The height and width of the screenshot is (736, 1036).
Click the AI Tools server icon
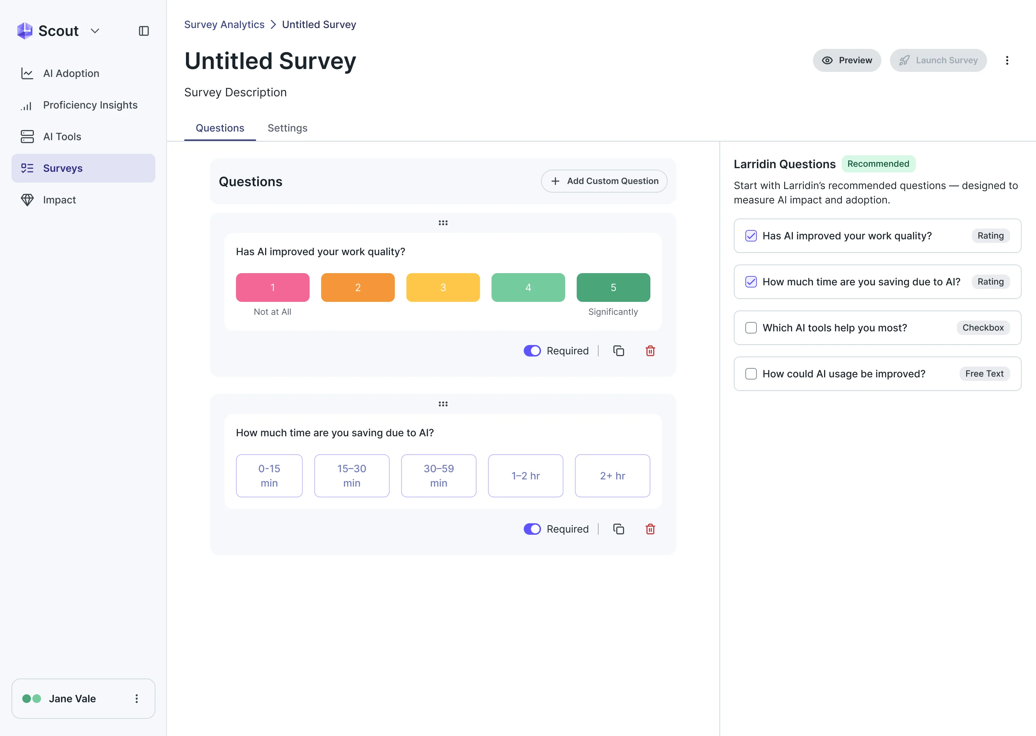(27, 137)
